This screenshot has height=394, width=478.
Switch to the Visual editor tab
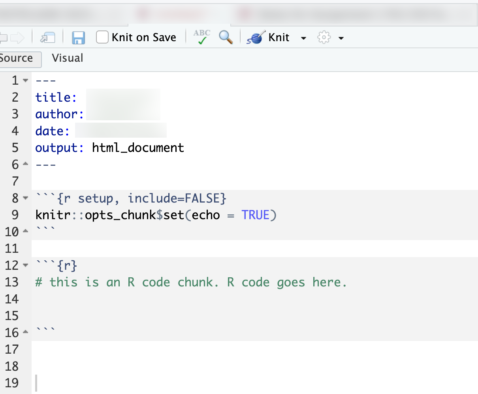click(67, 58)
